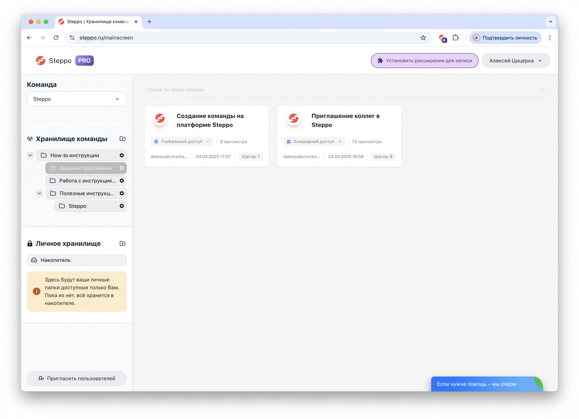Click the date 24.03.2025 16:58
579x419 pixels.
pos(346,156)
